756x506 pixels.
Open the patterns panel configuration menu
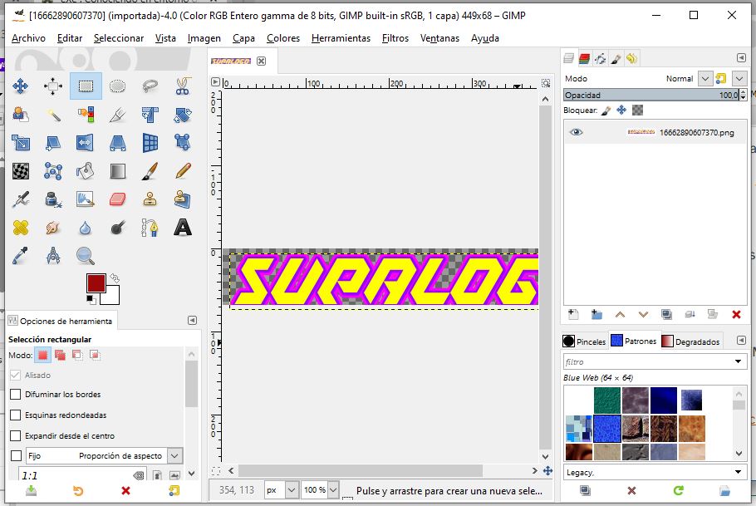pyautogui.click(x=742, y=341)
